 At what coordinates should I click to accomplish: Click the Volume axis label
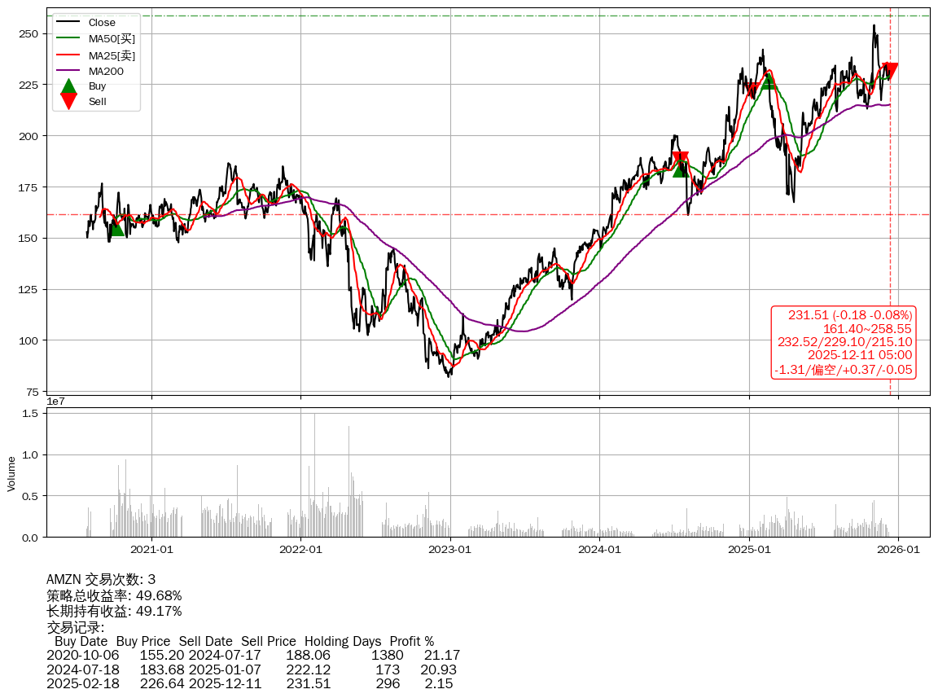(x=11, y=473)
